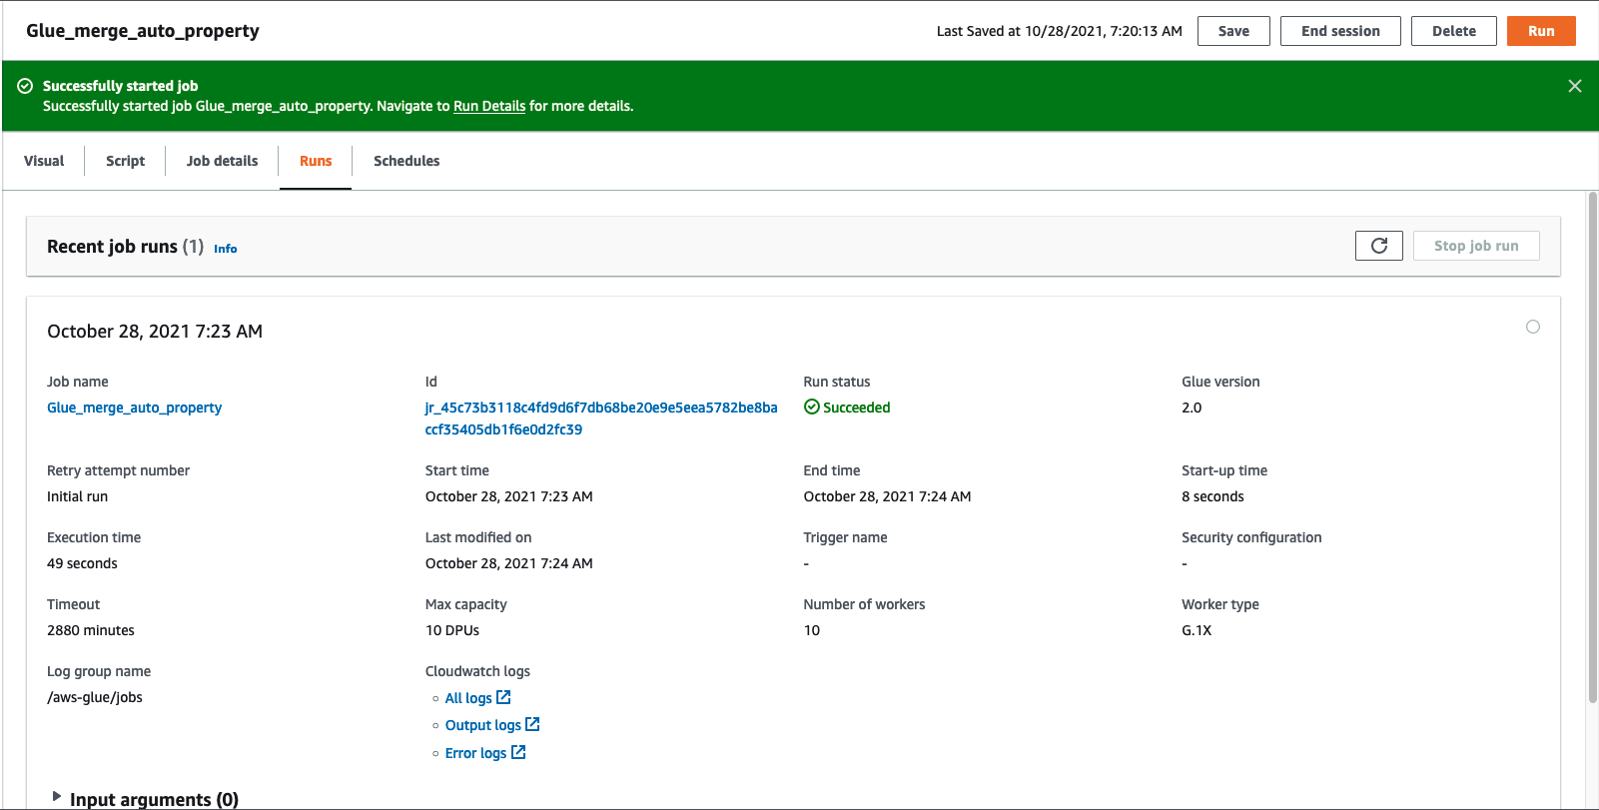1599x810 pixels.
Task: Click the Succeeded status checkmark icon
Action: (x=812, y=407)
